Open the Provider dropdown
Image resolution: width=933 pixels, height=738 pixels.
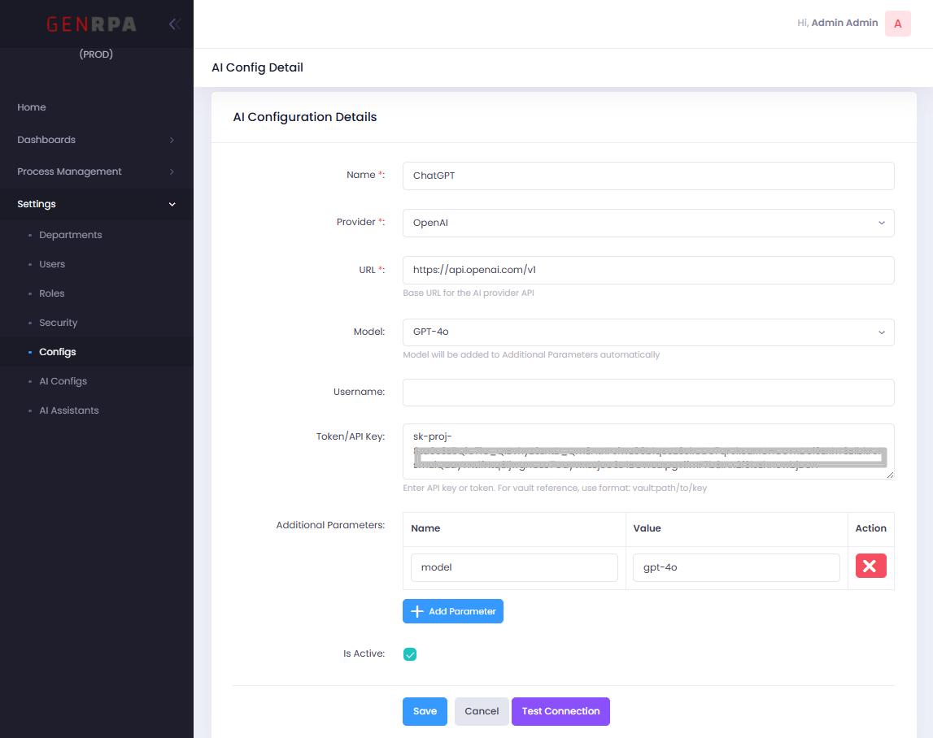point(647,223)
